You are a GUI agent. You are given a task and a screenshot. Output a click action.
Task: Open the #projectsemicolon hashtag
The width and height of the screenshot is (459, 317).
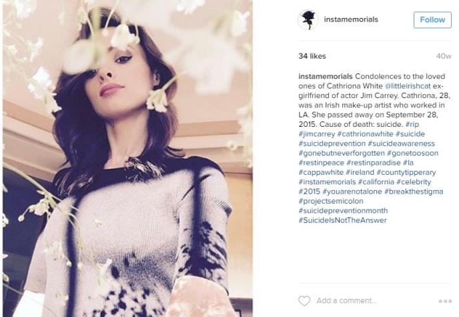[331, 201]
